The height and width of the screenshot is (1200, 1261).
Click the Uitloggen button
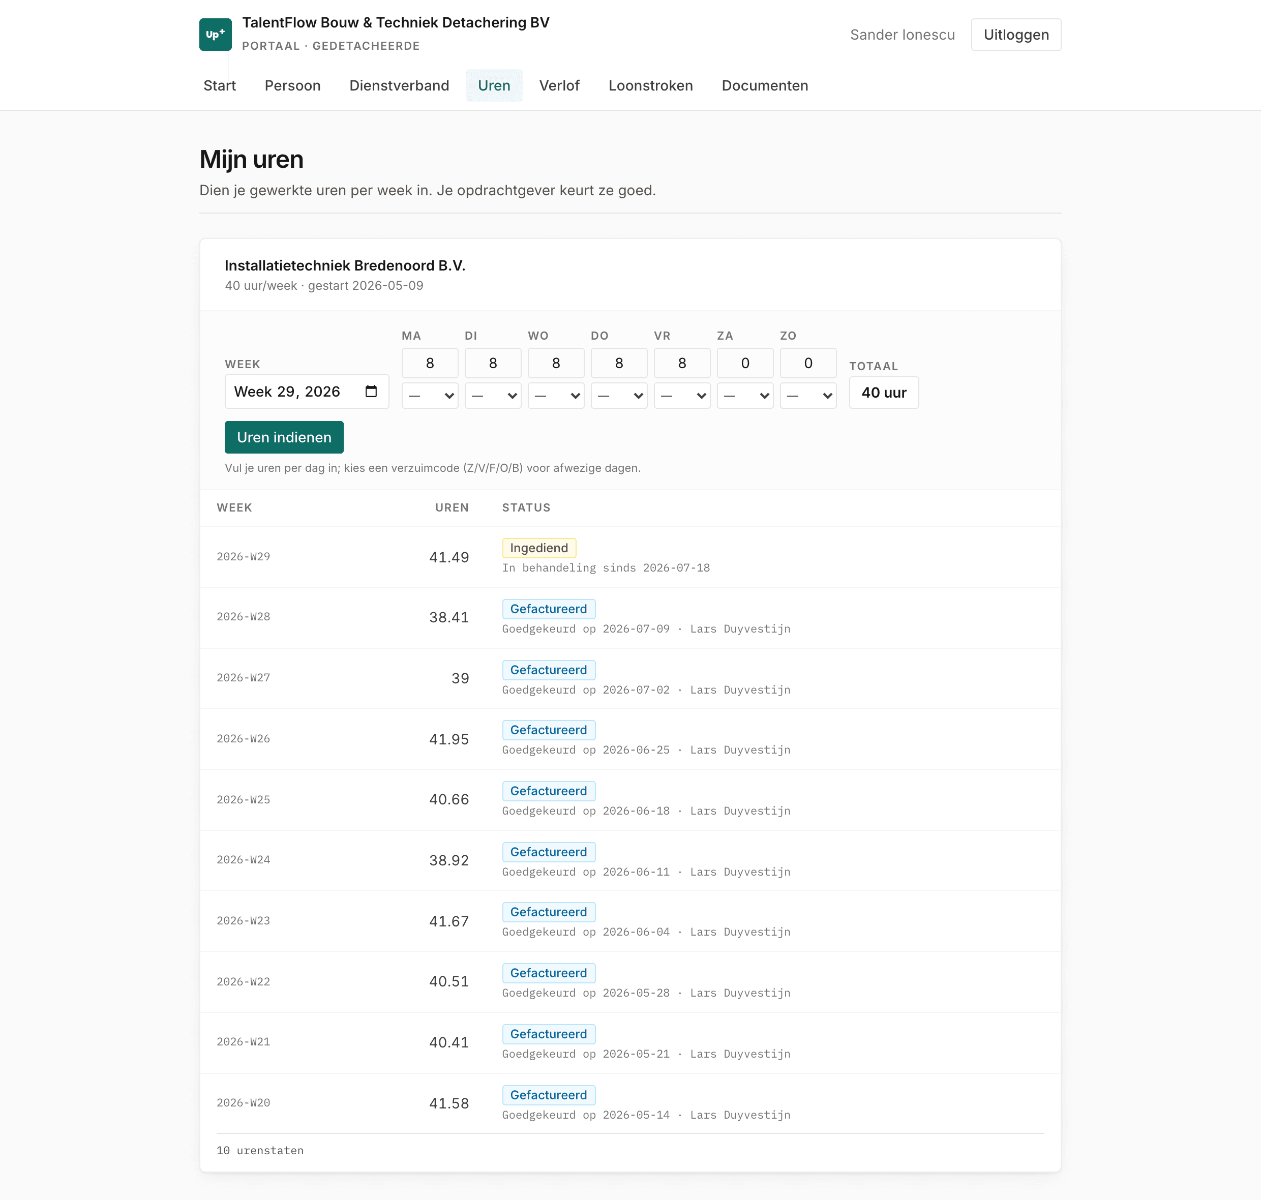tap(1016, 35)
